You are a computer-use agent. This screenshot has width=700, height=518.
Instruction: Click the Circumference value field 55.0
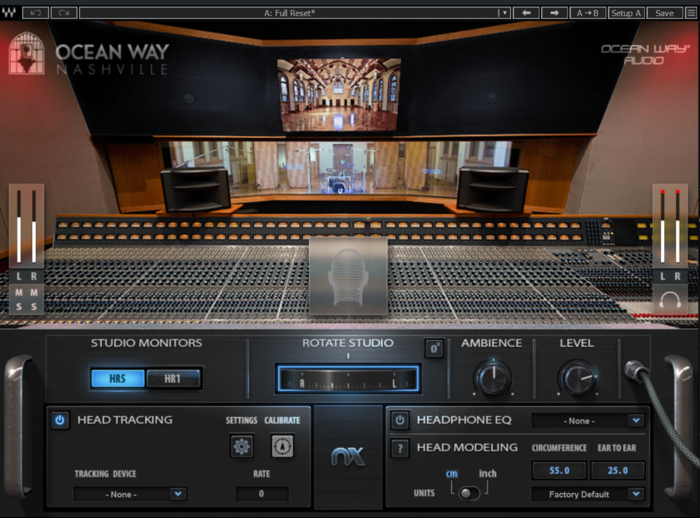click(x=559, y=470)
